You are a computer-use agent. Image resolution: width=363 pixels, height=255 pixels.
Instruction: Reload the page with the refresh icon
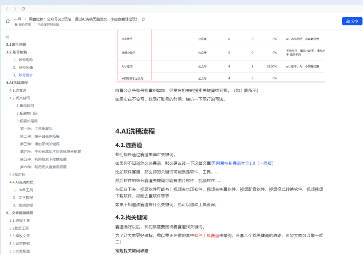(23, 8)
